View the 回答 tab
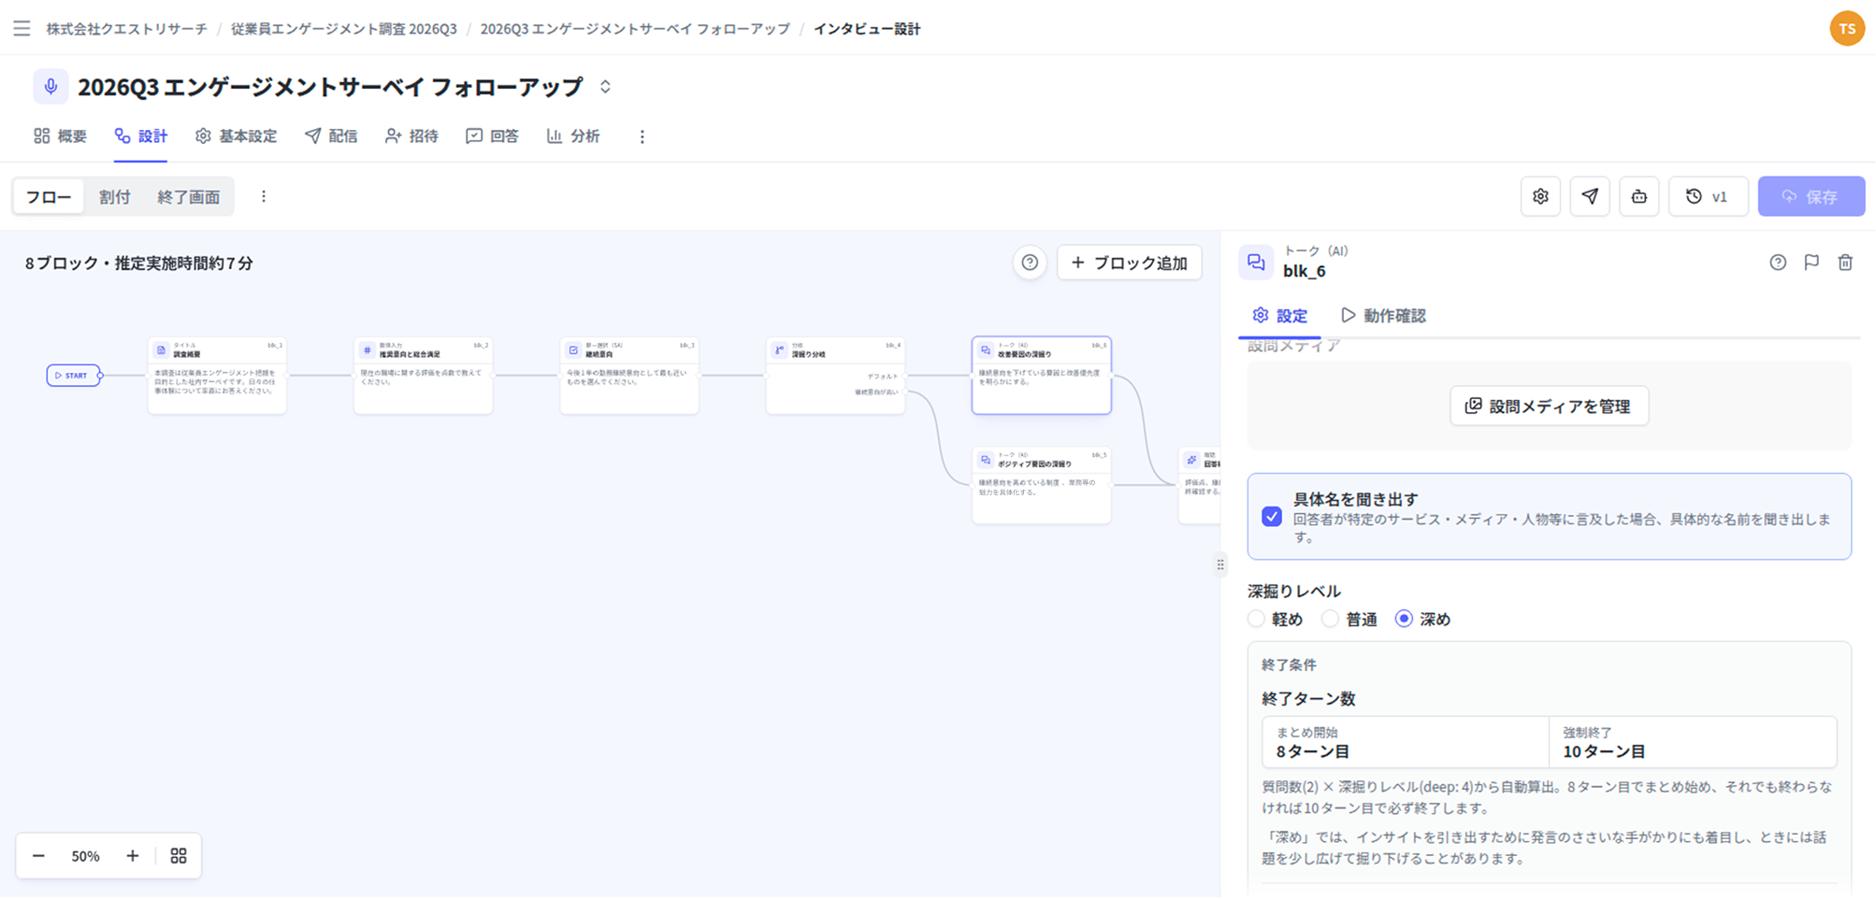Screen dimensions: 1876x899 (x=492, y=136)
